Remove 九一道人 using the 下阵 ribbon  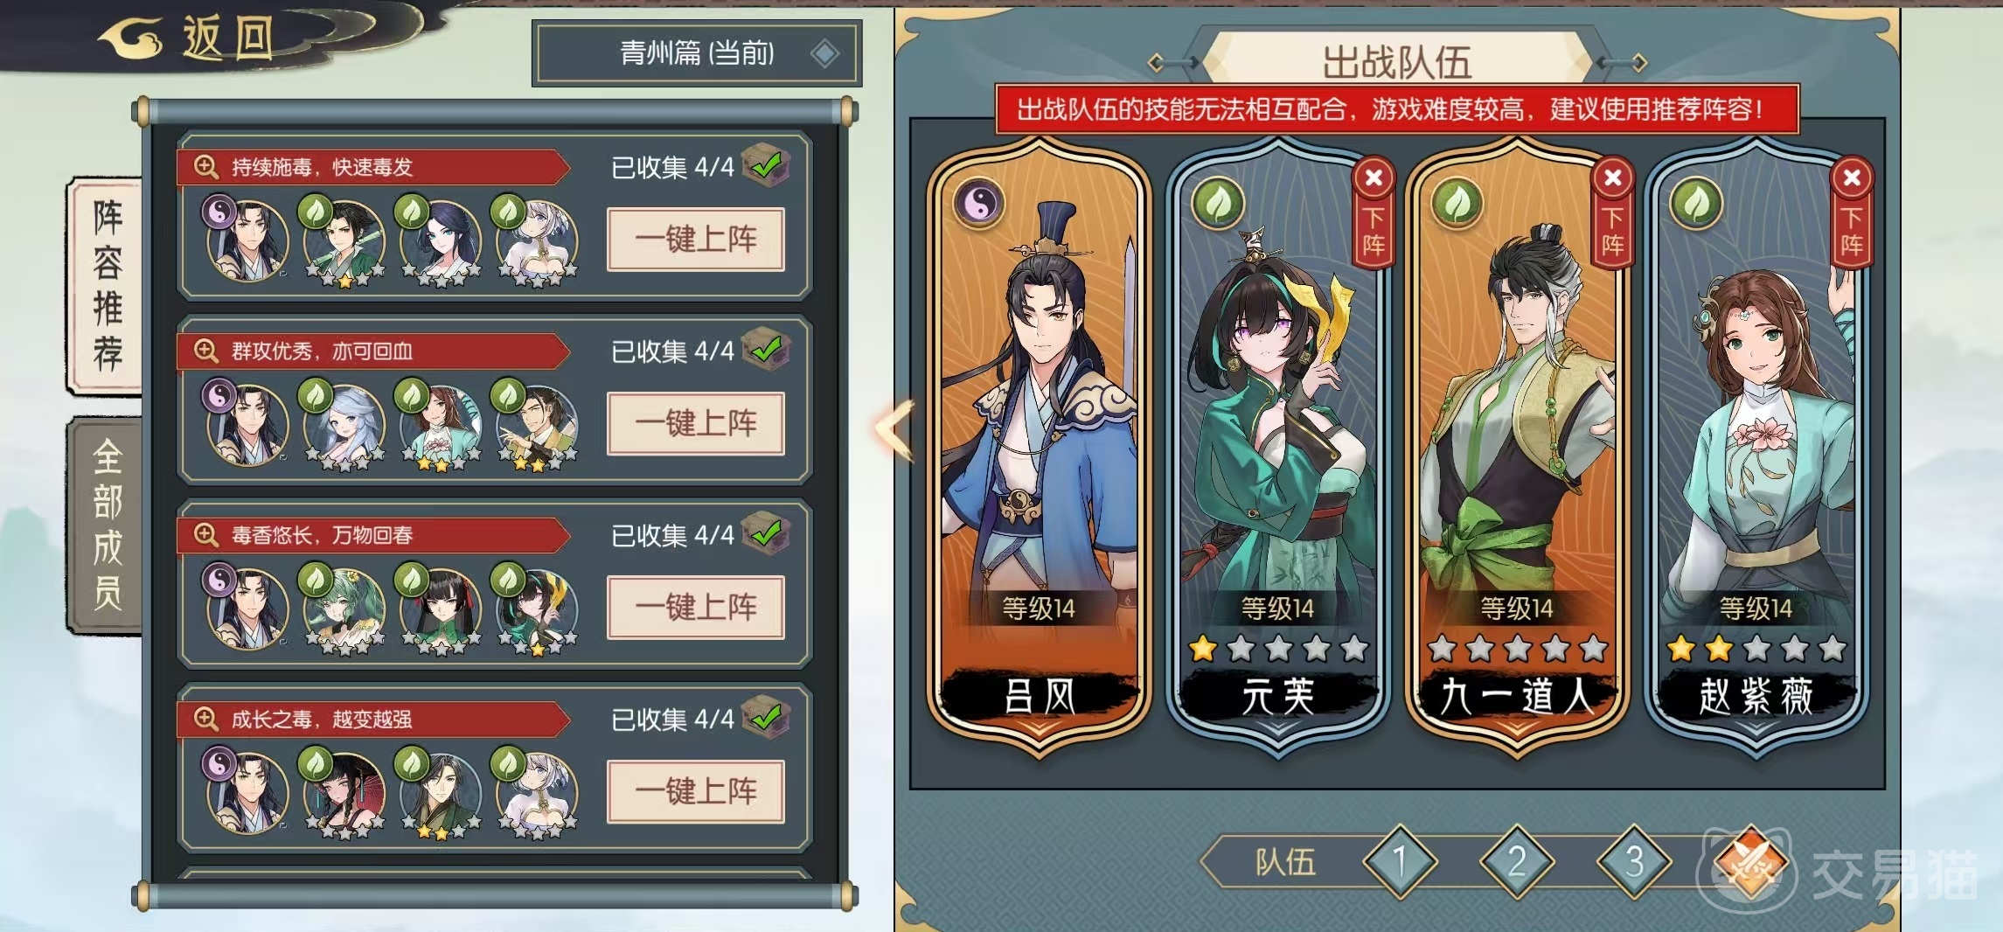pos(1612,231)
